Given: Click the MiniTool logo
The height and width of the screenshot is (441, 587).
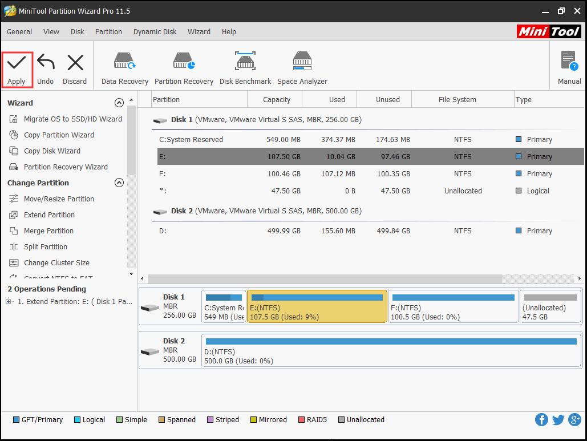Looking at the screenshot, I should tap(549, 32).
